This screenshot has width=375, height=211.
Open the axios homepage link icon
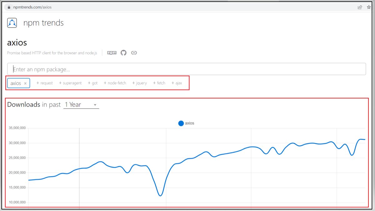[x=134, y=53]
